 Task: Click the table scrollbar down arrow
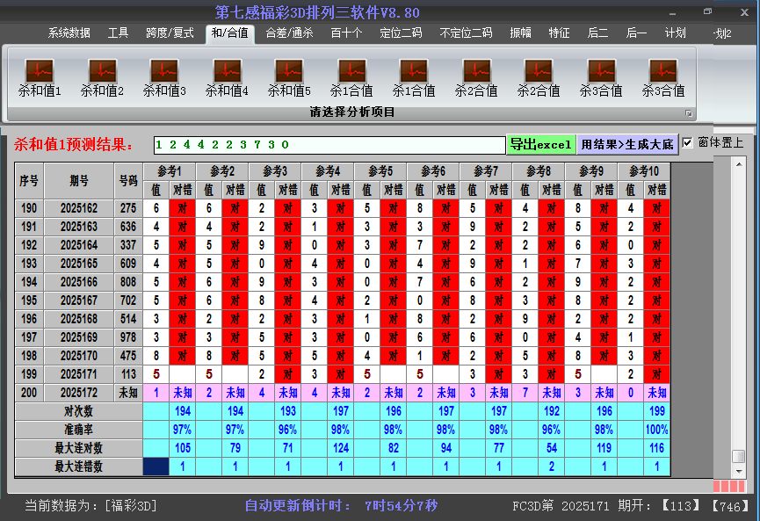[x=739, y=471]
